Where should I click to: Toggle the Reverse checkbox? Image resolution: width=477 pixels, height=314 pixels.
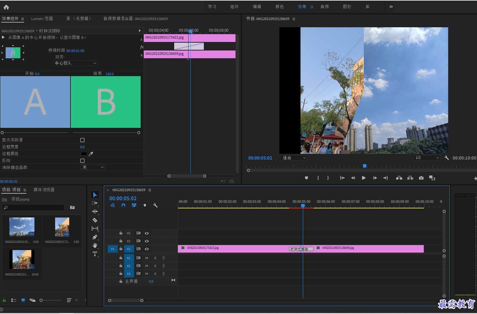click(82, 161)
